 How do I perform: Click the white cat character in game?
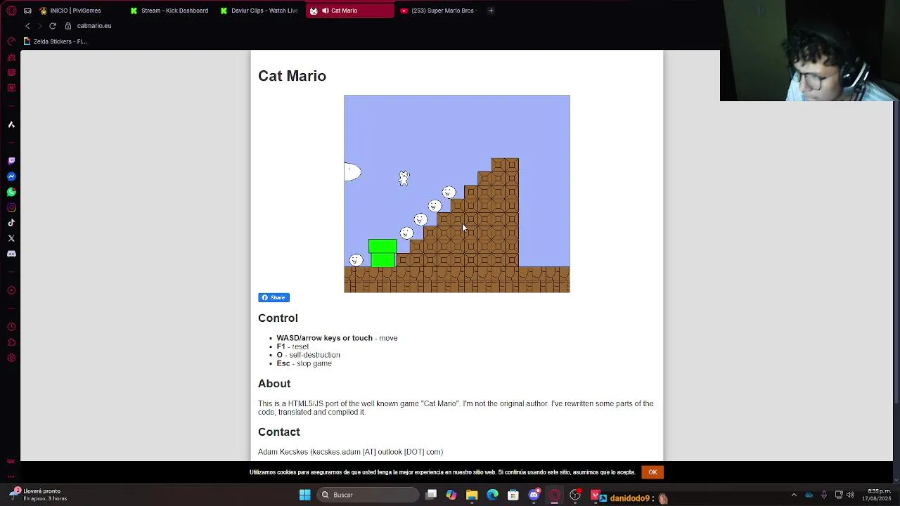point(404,178)
